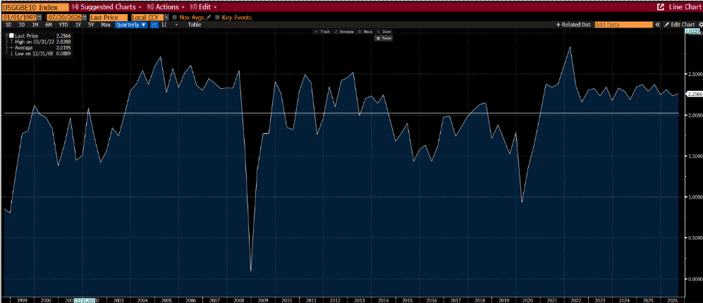The image size is (703, 303).
Task: Select the 6M time range
Action: [x=49, y=25]
